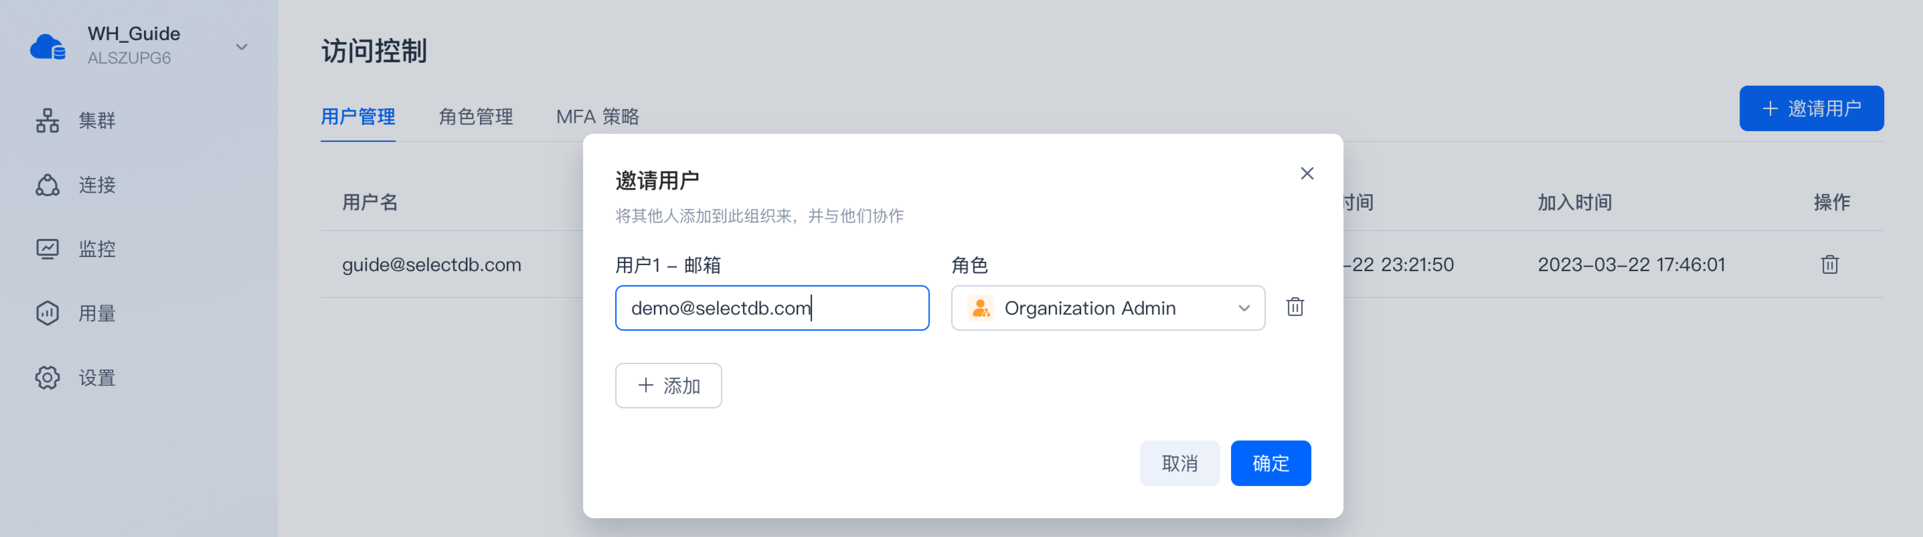Click the 邀请用户 button at top right
This screenshot has width=1923, height=537.
pos(1811,108)
